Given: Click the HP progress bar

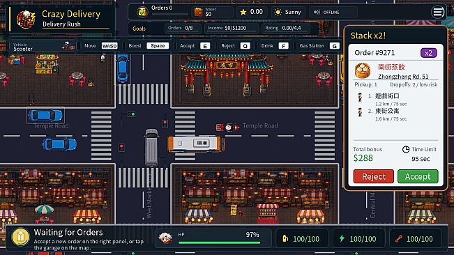Looking at the screenshot, I should tap(220, 243).
